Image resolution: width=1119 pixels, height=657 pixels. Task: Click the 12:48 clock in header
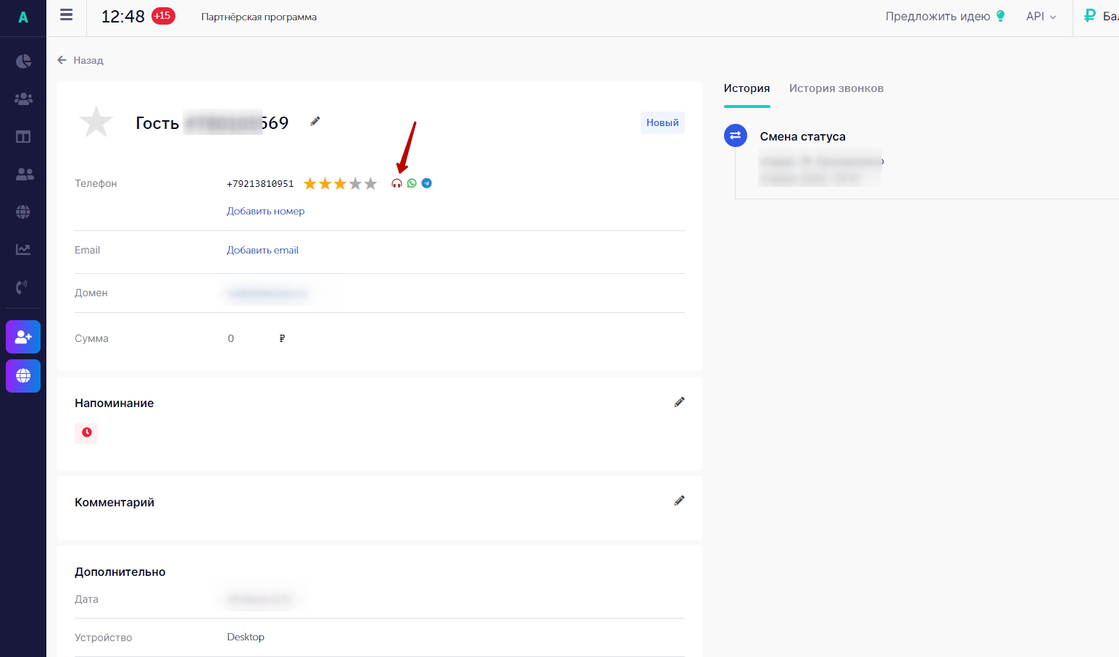pos(123,17)
